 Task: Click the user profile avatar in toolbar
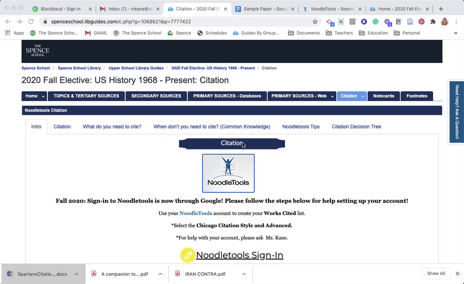444,22
